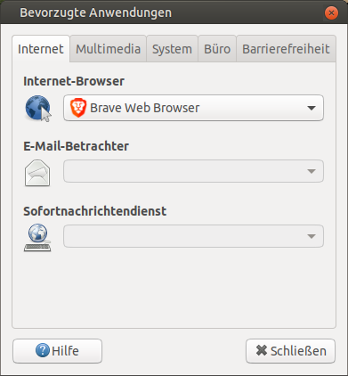Expand the empty E-Mail-Betrachter dropdown
This screenshot has height=376, width=348.
pyautogui.click(x=193, y=171)
